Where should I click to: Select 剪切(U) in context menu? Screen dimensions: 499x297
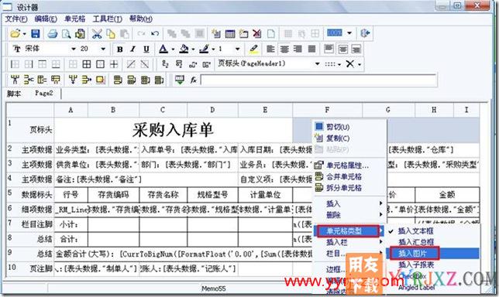click(338, 127)
